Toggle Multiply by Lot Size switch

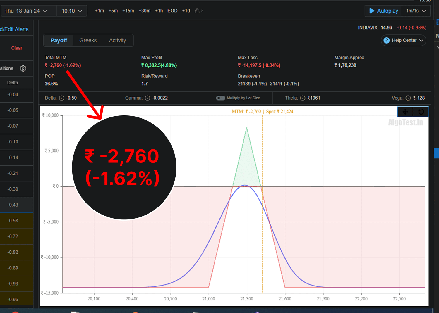coord(220,98)
